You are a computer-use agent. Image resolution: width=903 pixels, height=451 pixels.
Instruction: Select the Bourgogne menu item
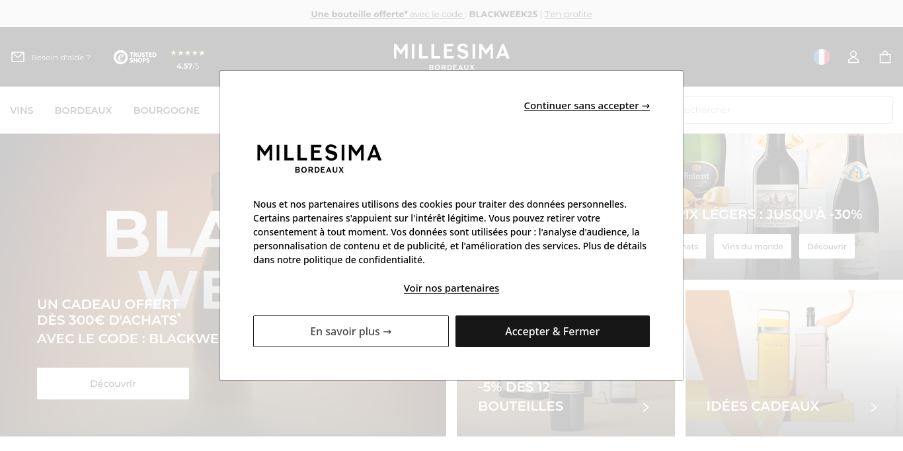pyautogui.click(x=167, y=110)
